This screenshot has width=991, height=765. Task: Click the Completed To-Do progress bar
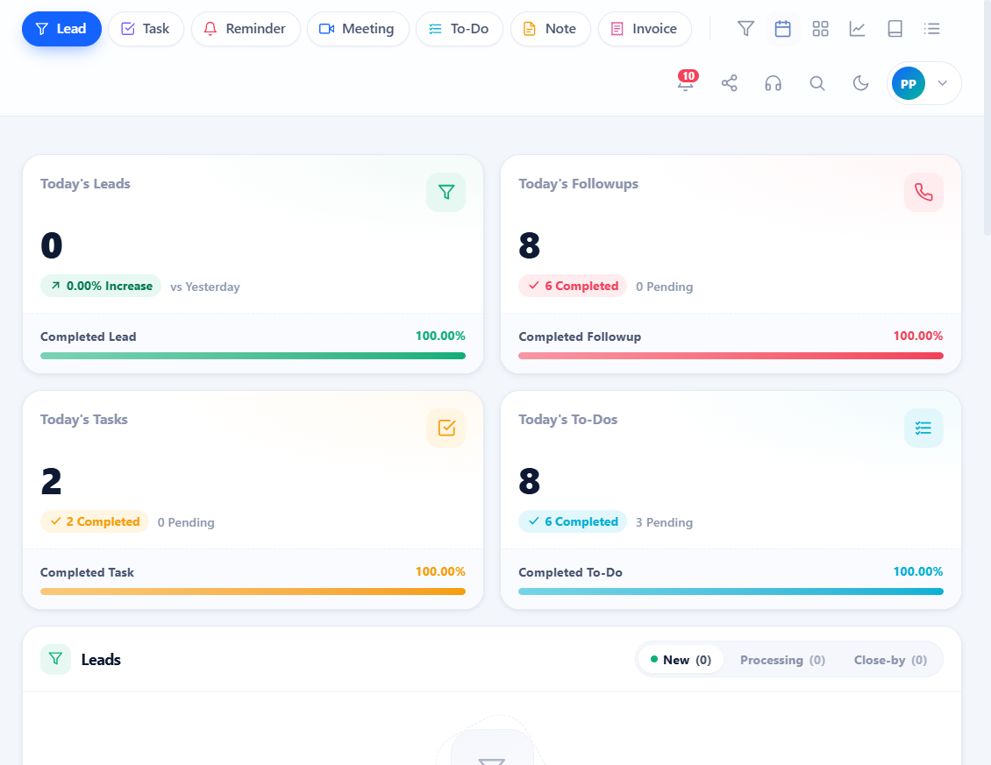click(731, 591)
